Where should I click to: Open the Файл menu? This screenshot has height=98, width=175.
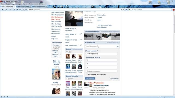tap(2, 4)
